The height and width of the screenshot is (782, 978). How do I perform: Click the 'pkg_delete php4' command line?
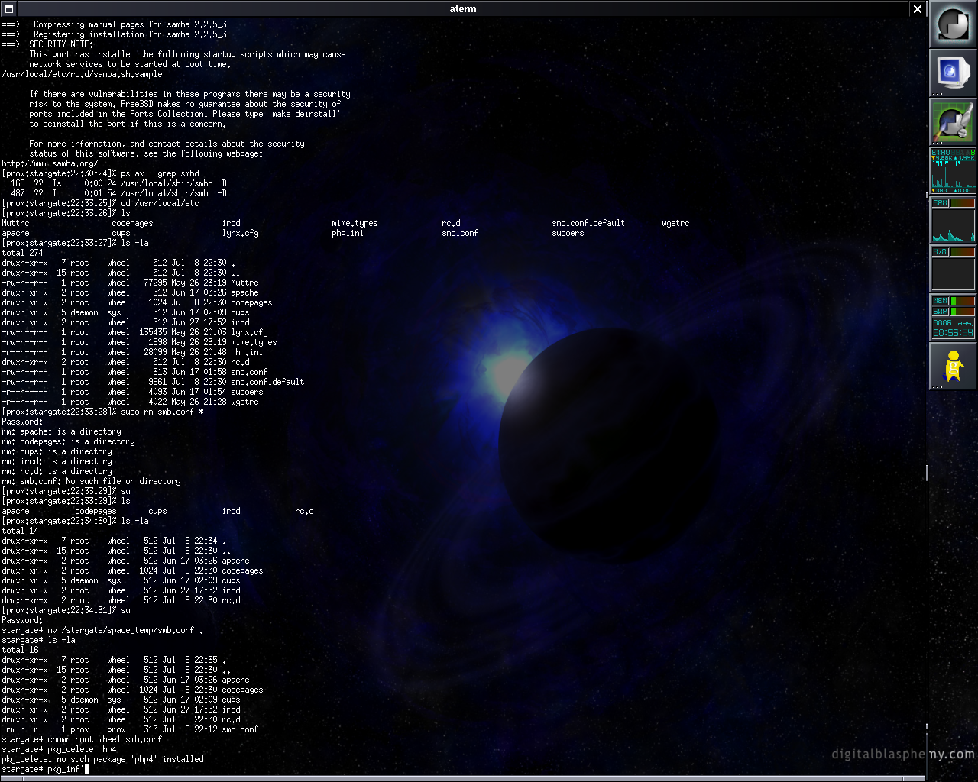pos(59,749)
